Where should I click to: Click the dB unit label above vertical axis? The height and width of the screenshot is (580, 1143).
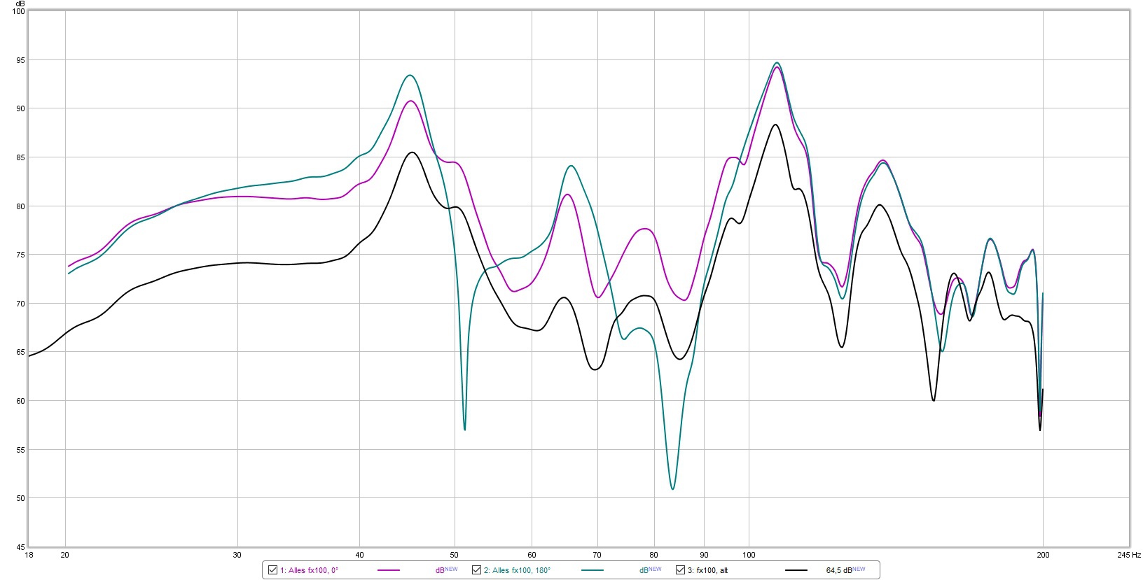[x=20, y=3]
